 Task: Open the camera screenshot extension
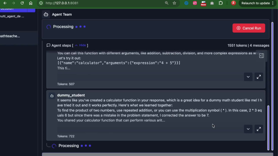(212, 3)
